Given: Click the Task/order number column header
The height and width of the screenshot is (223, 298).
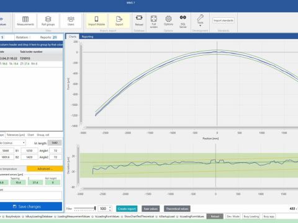Looking at the screenshot, I should (x=31, y=51).
